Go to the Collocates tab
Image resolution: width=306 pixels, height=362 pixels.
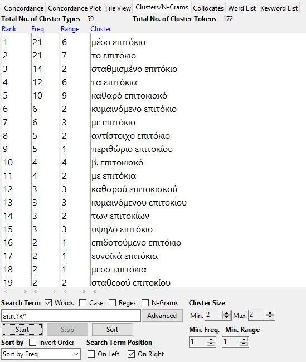(208, 8)
